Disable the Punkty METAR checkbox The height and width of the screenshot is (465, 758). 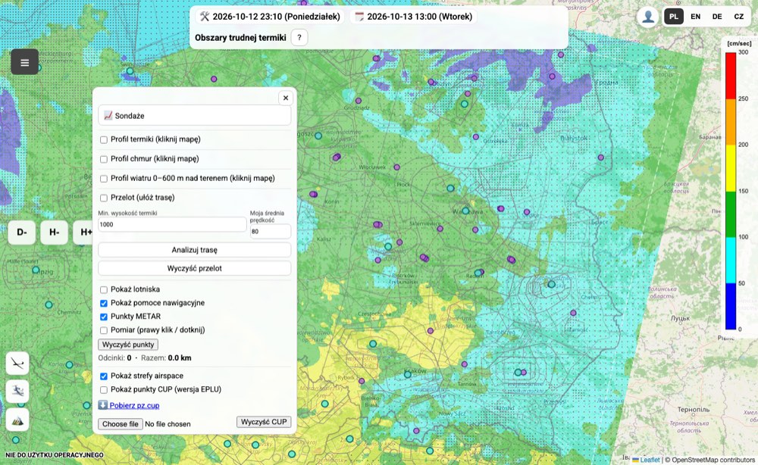(103, 317)
